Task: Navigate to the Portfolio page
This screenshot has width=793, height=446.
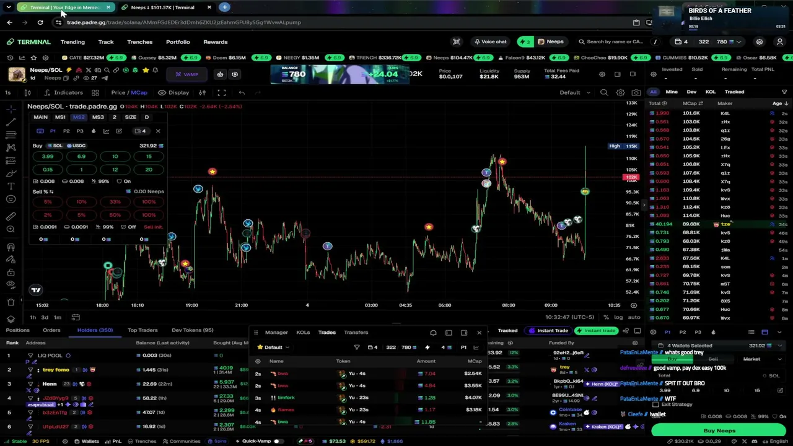Action: click(x=178, y=42)
